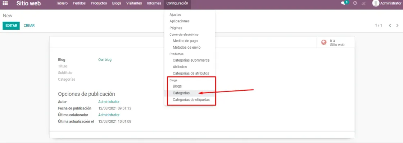Open the Visitantes menu
The image size is (403, 143).
[134, 3]
